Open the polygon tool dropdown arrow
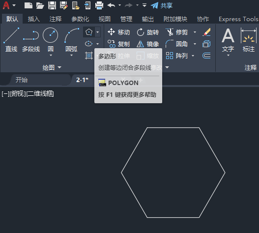This screenshot has width=259, height=233. tap(98, 32)
